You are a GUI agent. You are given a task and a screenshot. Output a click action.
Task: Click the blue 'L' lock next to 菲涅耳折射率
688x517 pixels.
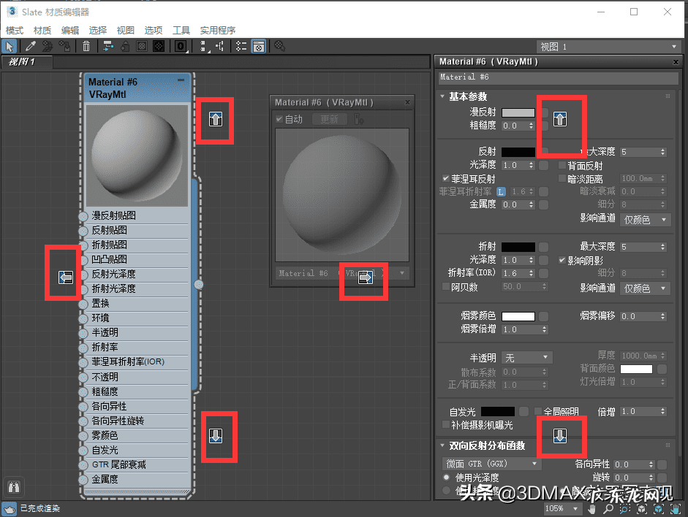click(x=501, y=191)
